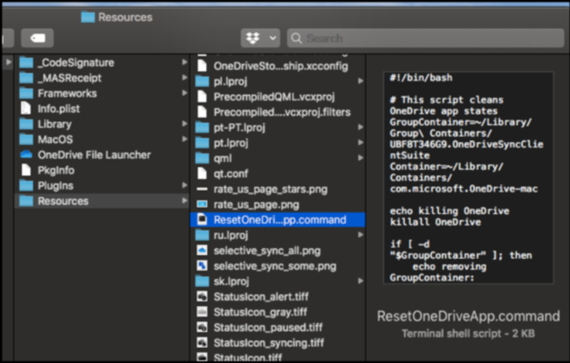Screen dimensions: 570x363
Task: Select the pl.lproj folder icon
Action: point(202,82)
